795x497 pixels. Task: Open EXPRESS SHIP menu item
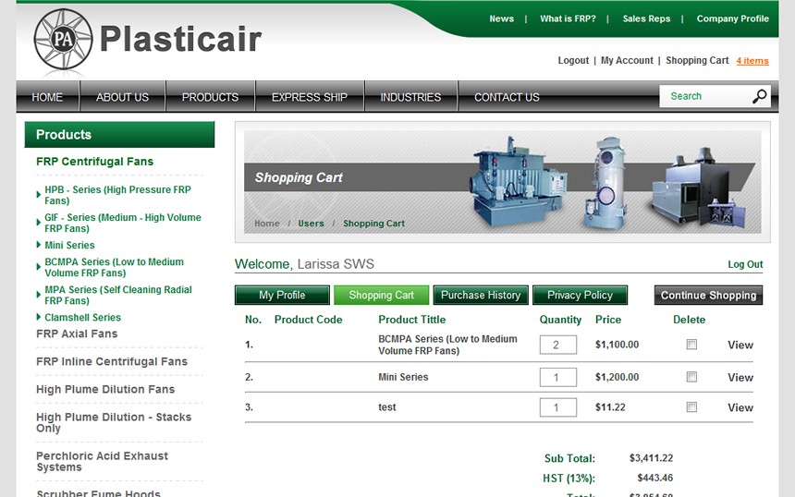click(310, 97)
